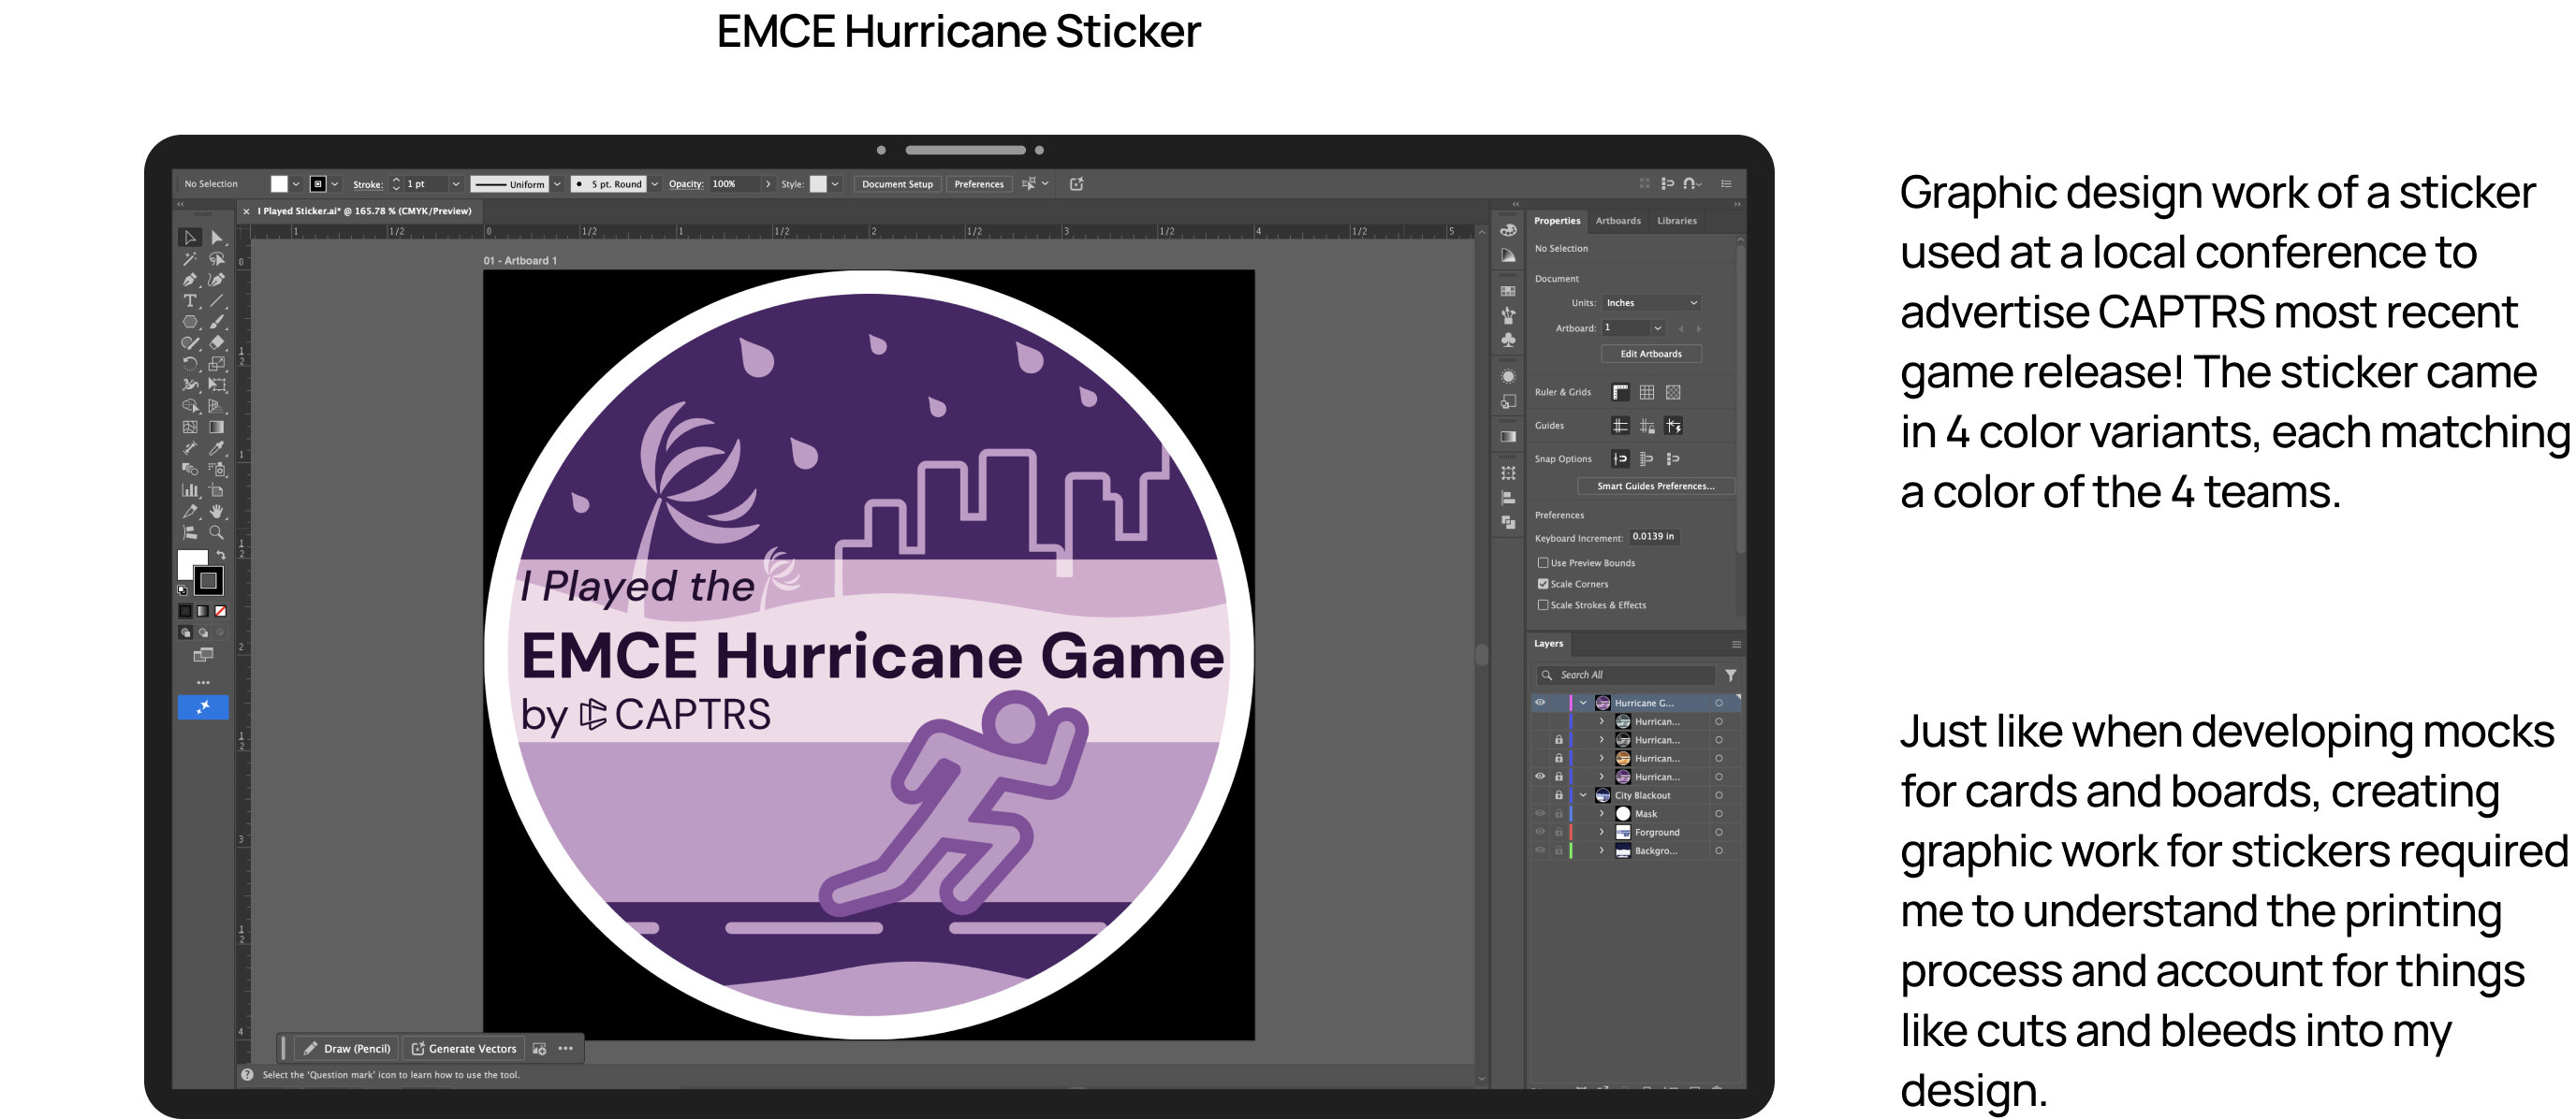
Task: Click the Edit Artboards button
Action: click(1650, 354)
